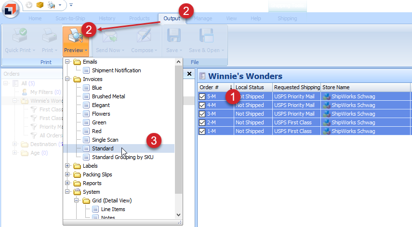Uncheck the order 4-M checkbox
Image resolution: width=412 pixels, height=227 pixels.
pos(202,105)
